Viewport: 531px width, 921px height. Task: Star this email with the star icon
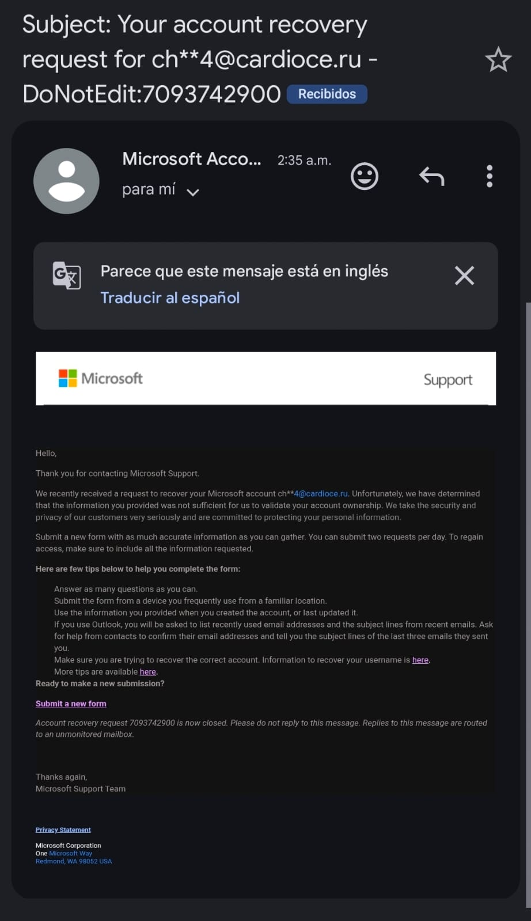498,59
